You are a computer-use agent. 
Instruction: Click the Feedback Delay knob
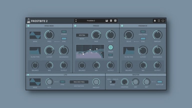129,35
